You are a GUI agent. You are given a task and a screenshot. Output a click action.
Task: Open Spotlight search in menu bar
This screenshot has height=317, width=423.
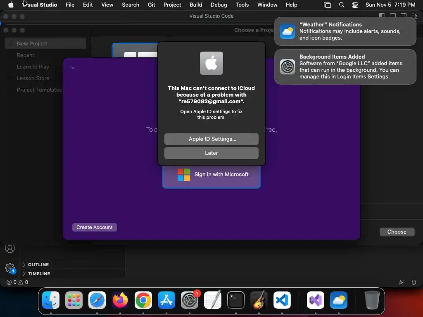(x=342, y=5)
